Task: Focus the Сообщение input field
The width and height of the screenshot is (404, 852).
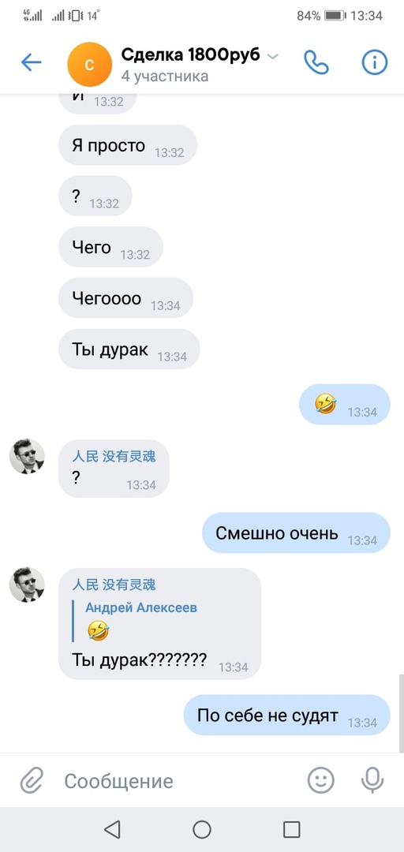Action: tap(179, 781)
